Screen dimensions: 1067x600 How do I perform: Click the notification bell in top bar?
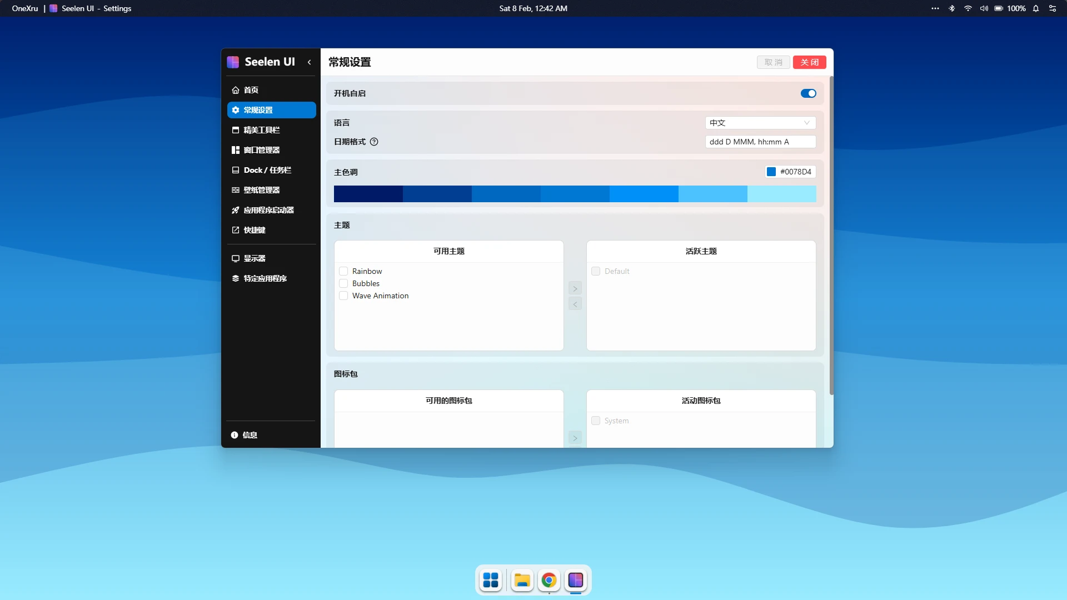tap(1036, 8)
